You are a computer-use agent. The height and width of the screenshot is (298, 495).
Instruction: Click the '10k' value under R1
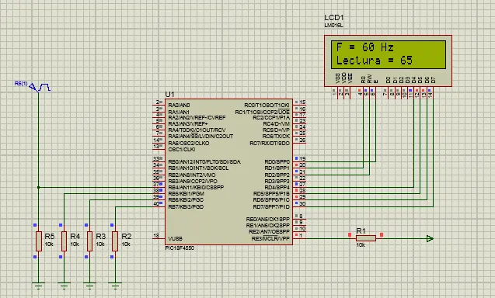361,245
